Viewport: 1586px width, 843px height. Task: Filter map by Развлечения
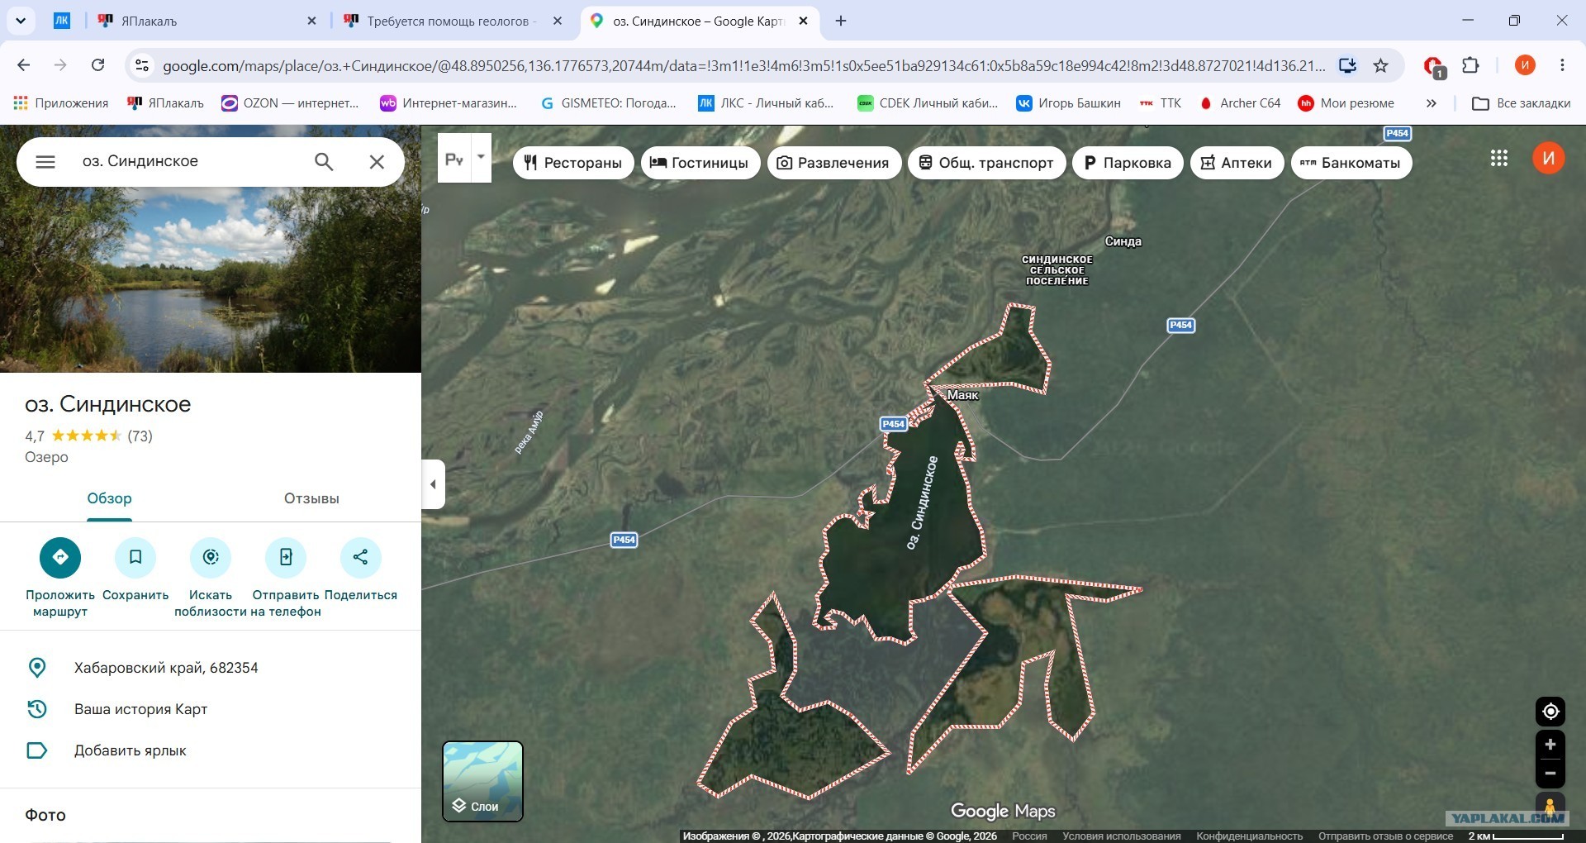(834, 163)
